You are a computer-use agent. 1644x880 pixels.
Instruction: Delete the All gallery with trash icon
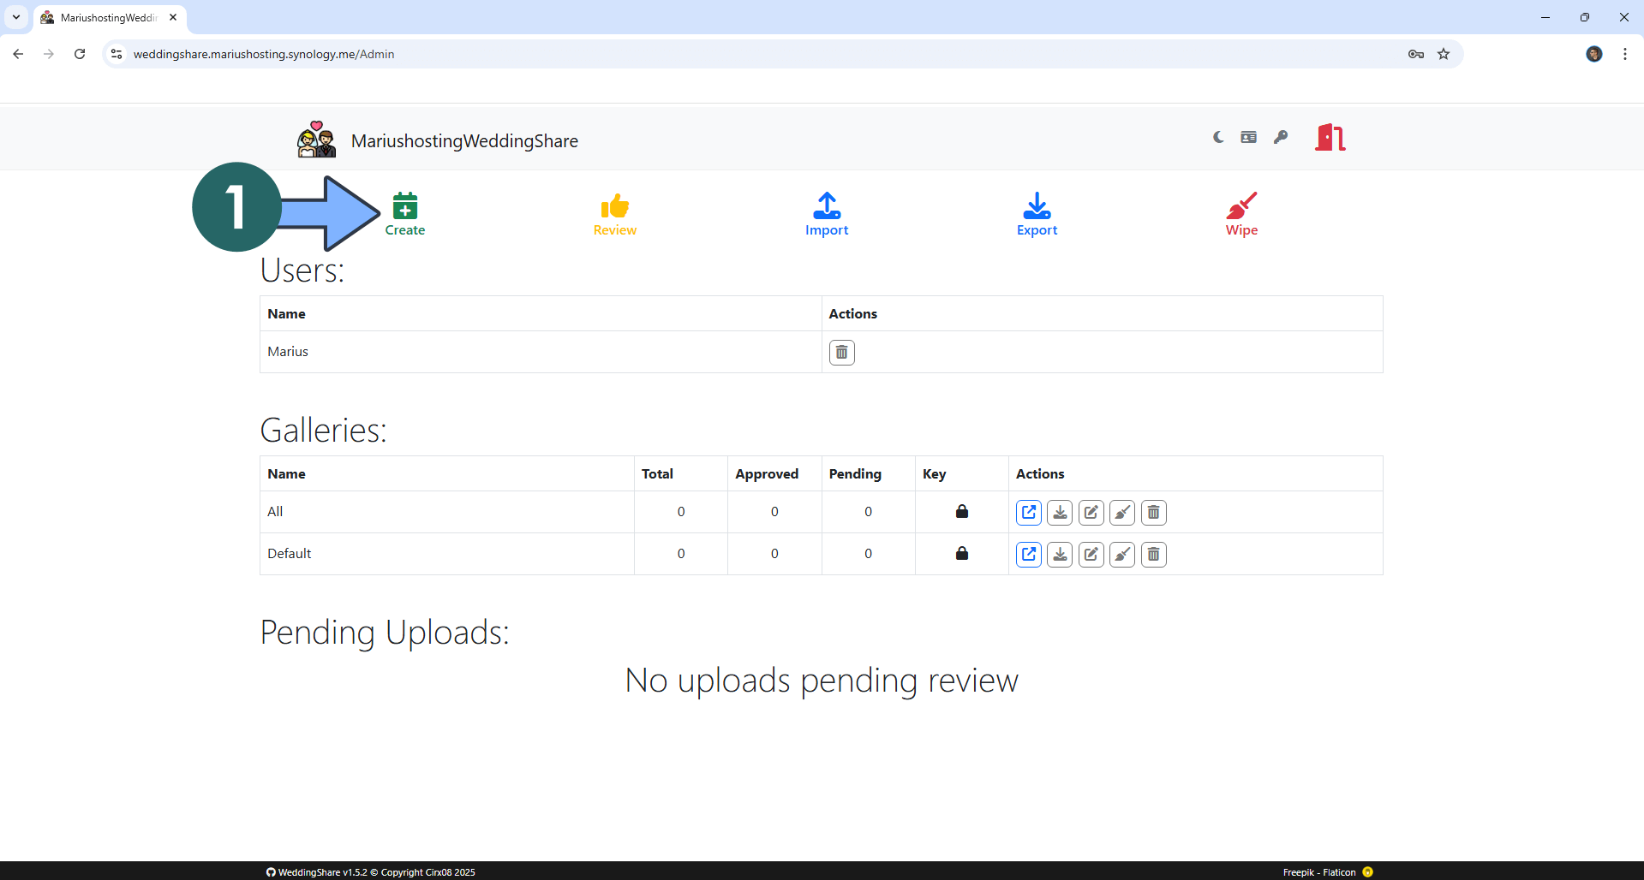[1154, 513]
